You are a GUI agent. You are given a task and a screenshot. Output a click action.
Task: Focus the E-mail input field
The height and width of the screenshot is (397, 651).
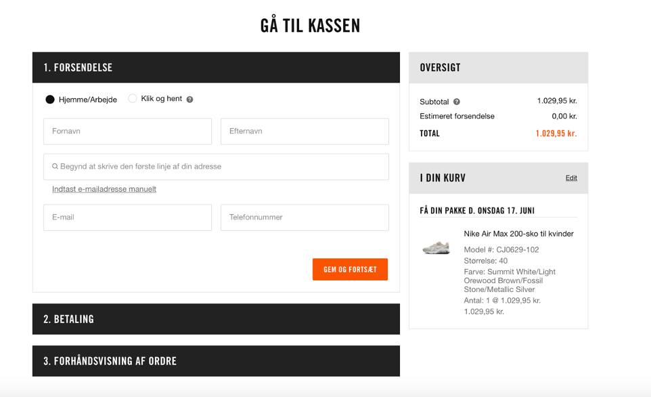pos(127,217)
